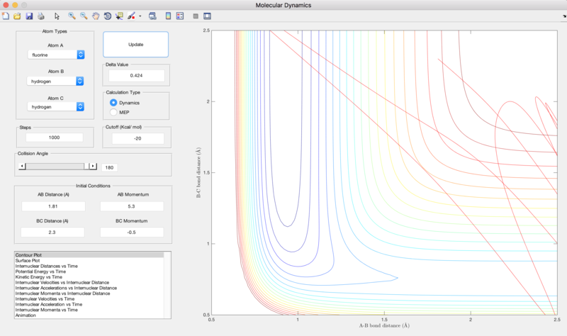Screen dimensions: 567x336
Task: Select the Zoom Out magnifier tool
Action: click(x=84, y=16)
